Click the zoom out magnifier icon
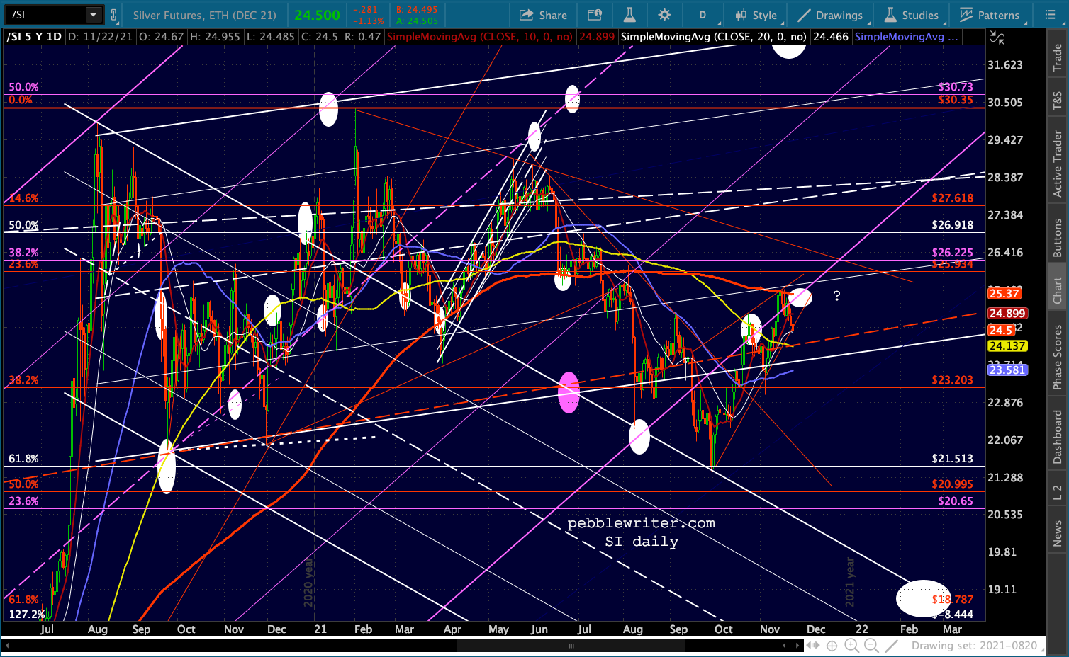Screen dimensions: 1069x657 (871, 646)
